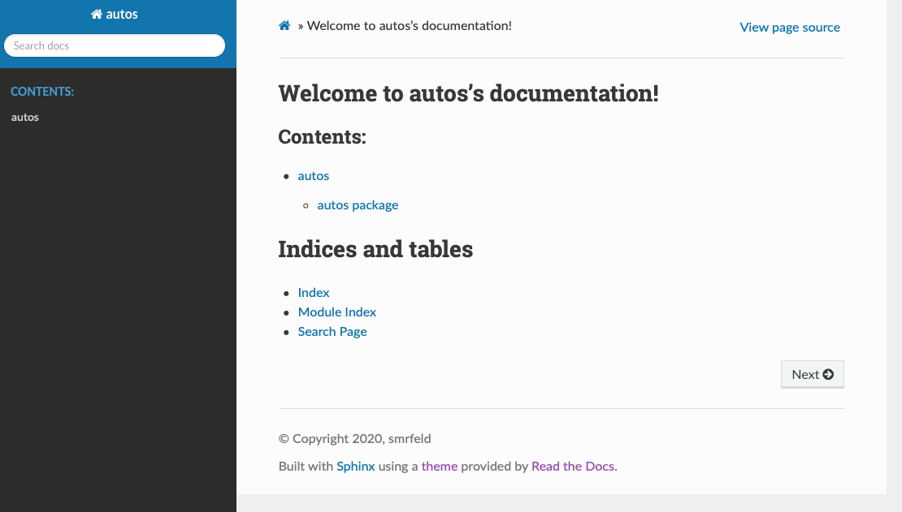Image resolution: width=902 pixels, height=512 pixels.
Task: Follow the theme link in the footer
Action: (x=440, y=467)
